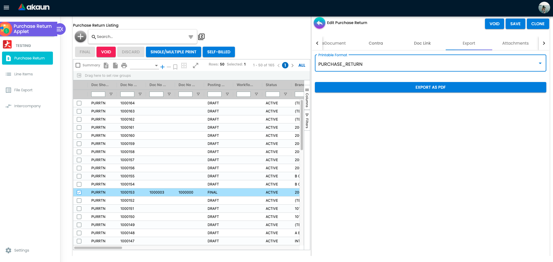Select checkbox for row 1000157
553x262 pixels.
(79, 160)
